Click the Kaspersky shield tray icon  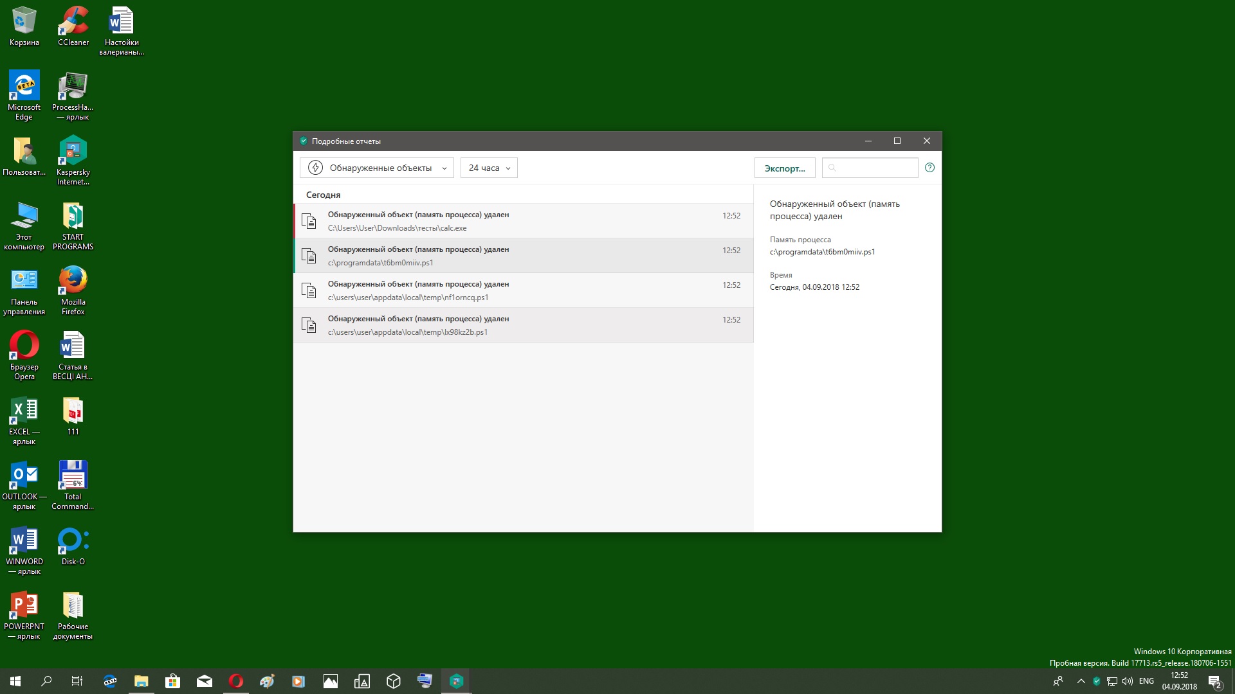pyautogui.click(x=1097, y=681)
